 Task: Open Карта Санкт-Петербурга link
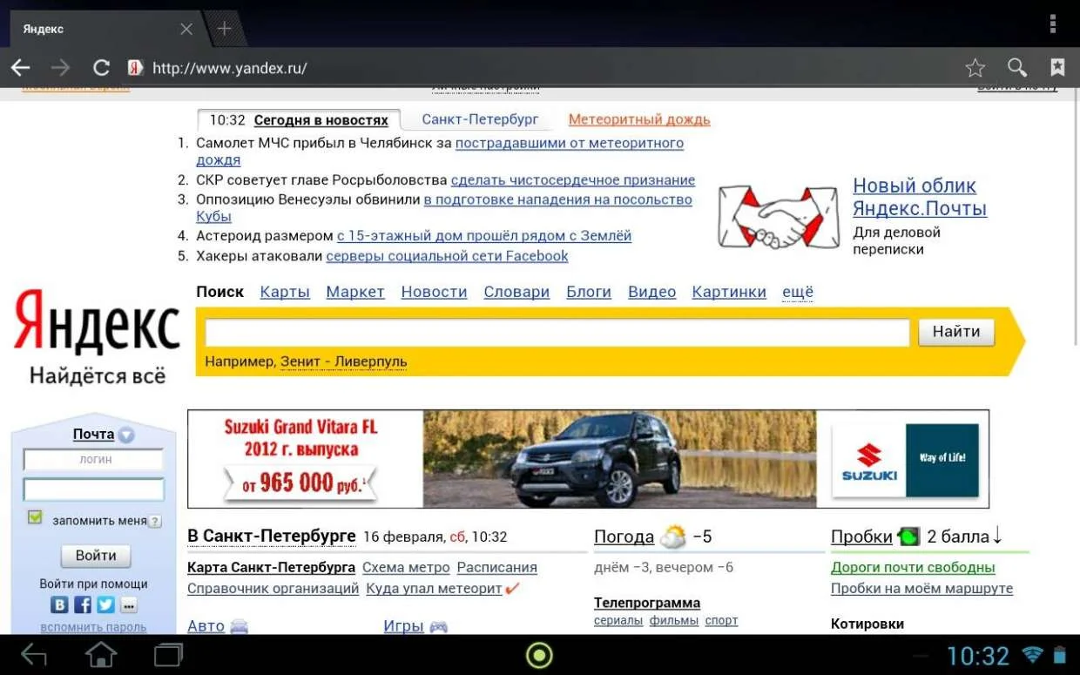[271, 567]
